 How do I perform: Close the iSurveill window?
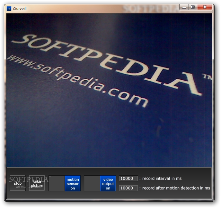click(205, 7)
